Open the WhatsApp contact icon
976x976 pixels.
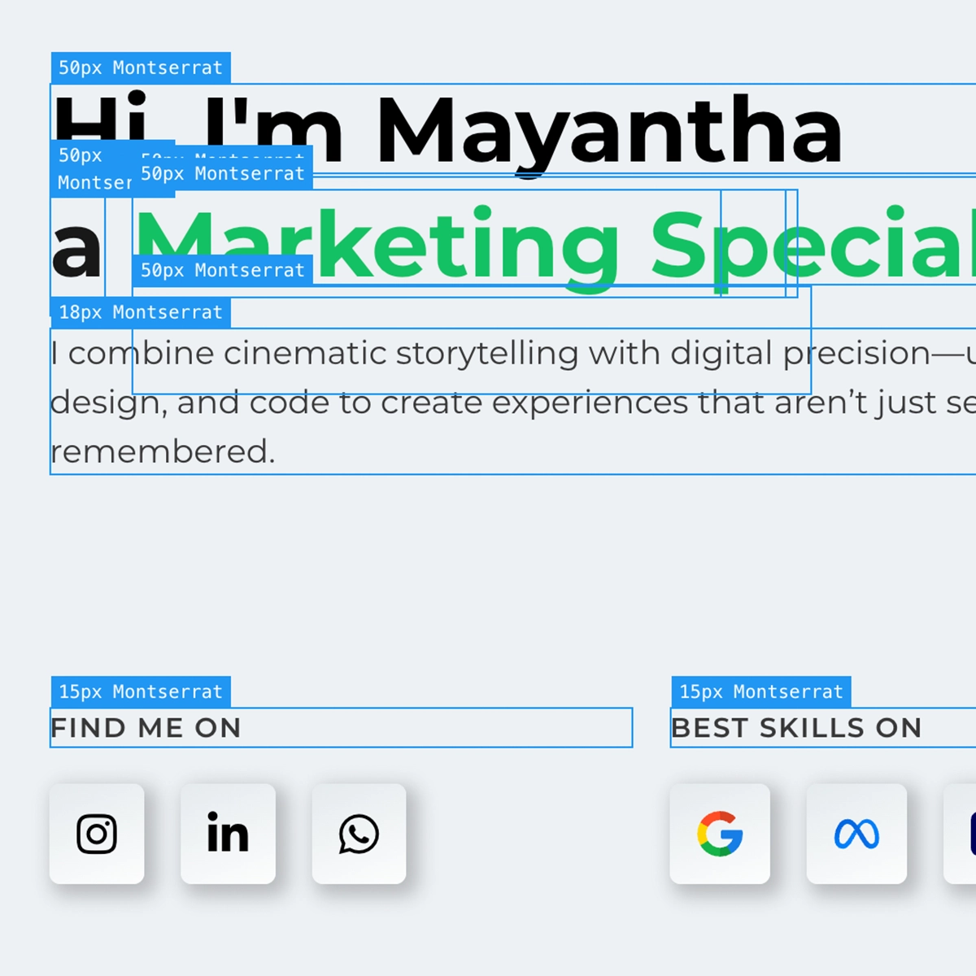click(x=359, y=834)
